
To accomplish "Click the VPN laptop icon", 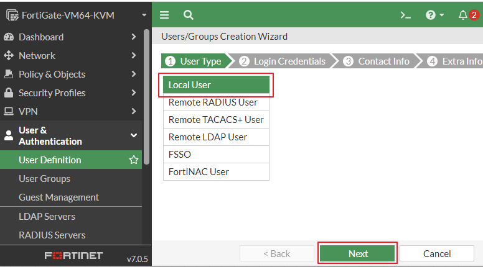I will [x=9, y=111].
